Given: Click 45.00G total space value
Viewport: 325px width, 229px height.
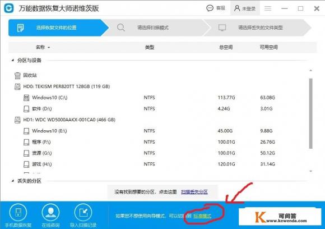Looking at the screenshot, I should 225,131.
